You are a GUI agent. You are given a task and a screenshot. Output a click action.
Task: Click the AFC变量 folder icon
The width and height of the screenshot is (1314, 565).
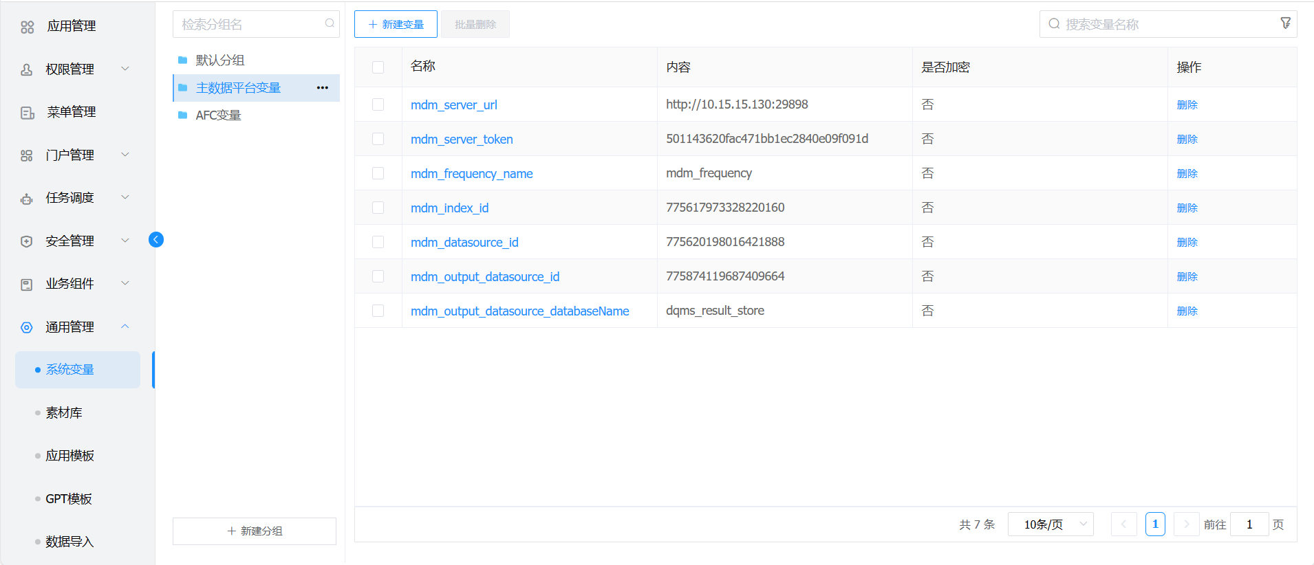[x=183, y=115]
